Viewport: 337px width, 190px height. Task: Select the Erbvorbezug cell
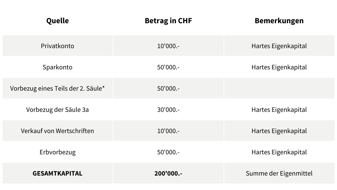(x=57, y=152)
